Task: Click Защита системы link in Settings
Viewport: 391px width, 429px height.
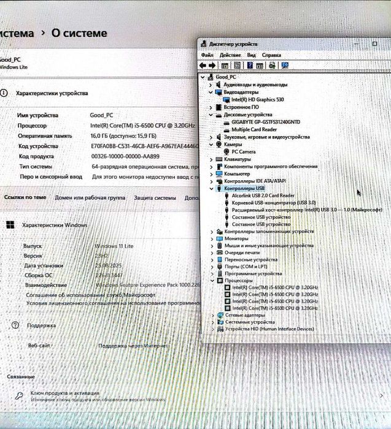Action: coord(155,198)
